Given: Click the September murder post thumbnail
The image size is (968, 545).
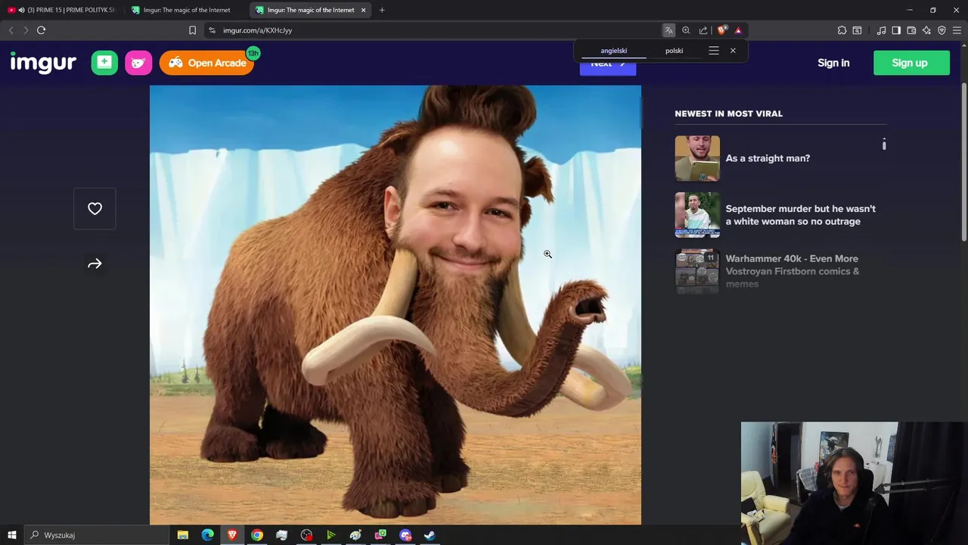Looking at the screenshot, I should coord(697,215).
